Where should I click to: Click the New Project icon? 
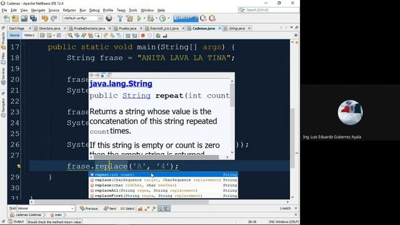pyautogui.click(x=15, y=18)
